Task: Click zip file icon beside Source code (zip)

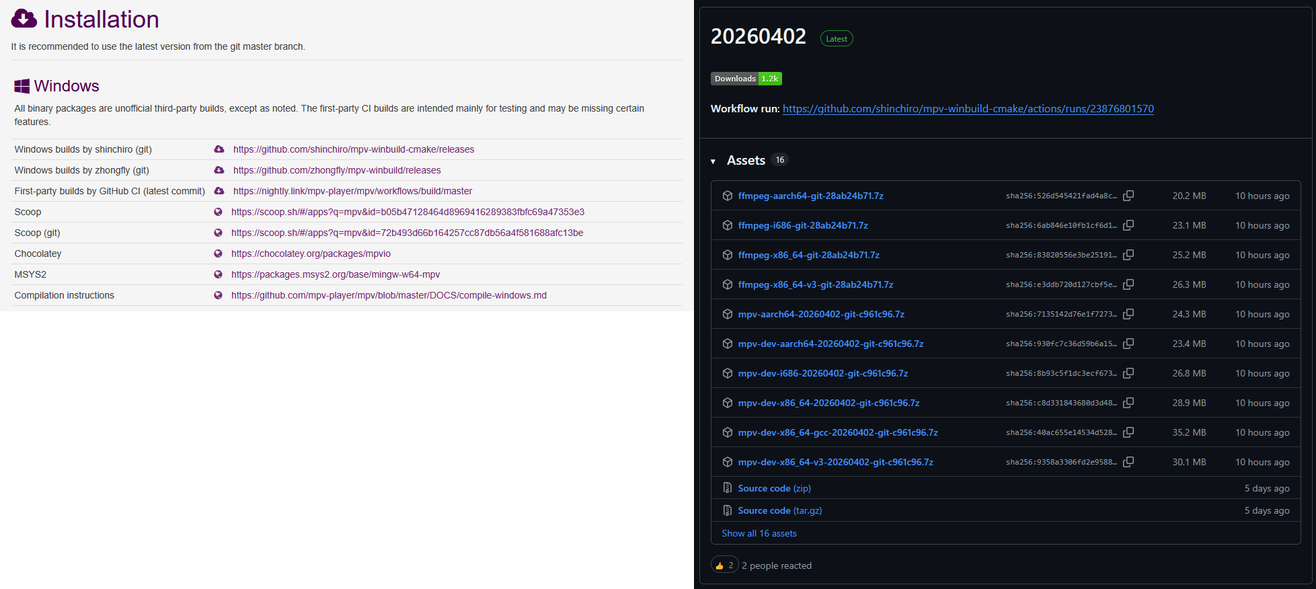Action: pos(728,488)
